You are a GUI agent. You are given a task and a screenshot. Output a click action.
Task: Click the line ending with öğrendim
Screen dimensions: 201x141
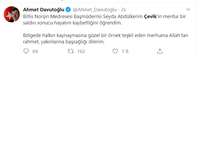tap(72, 23)
